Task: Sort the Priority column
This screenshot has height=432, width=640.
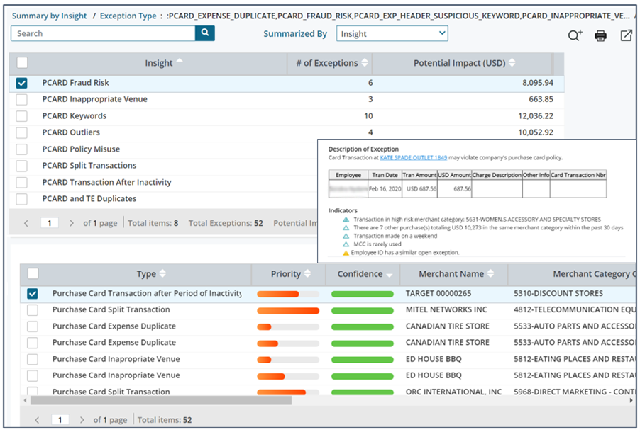Action: point(307,273)
